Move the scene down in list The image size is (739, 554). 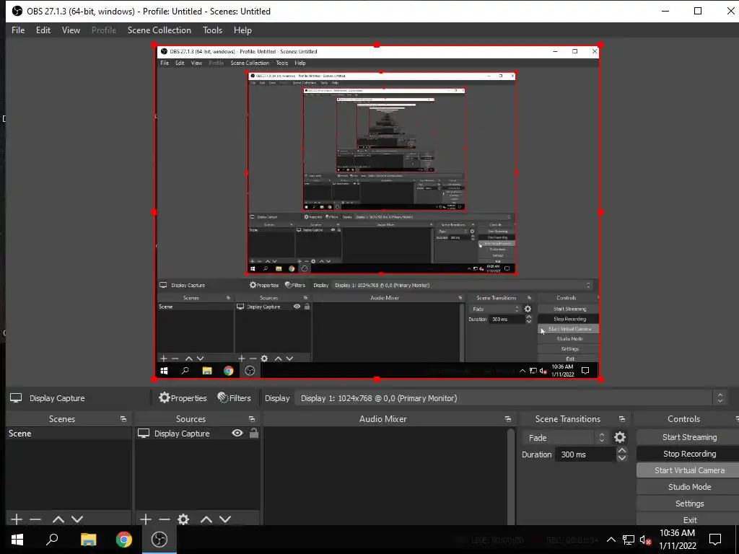[x=77, y=519]
